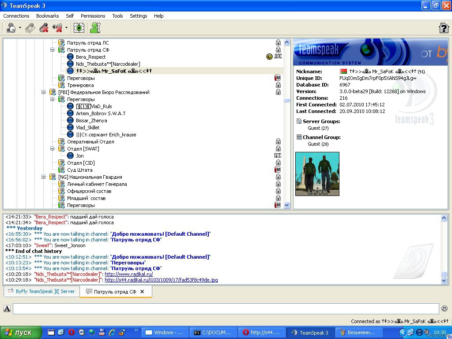Open the Connections menu
This screenshot has height=339, width=452.
pos(16,16)
